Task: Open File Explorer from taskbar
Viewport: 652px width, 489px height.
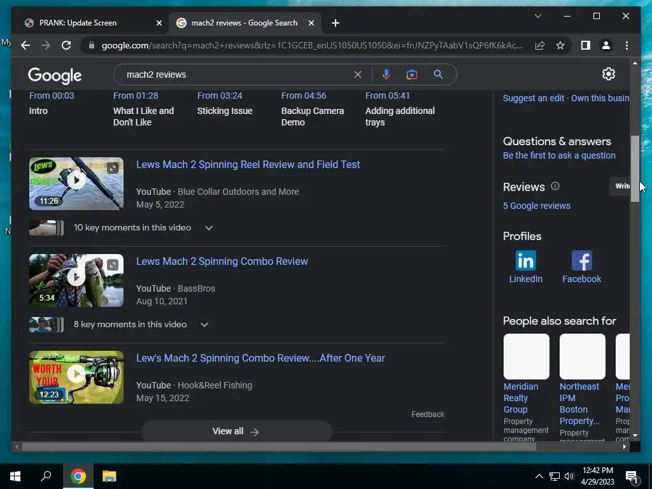Action: (x=110, y=476)
